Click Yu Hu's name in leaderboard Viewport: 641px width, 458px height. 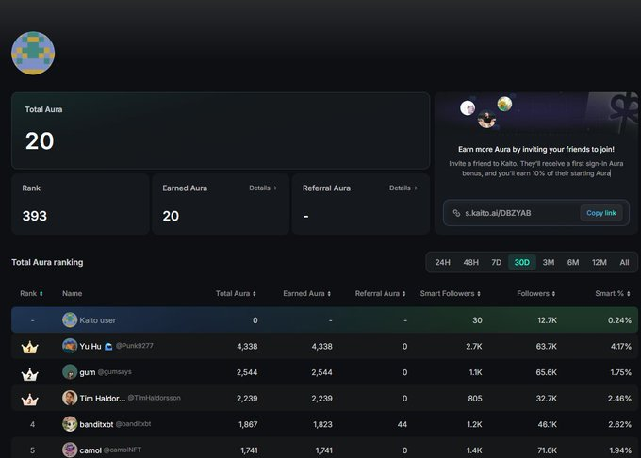[x=90, y=347]
